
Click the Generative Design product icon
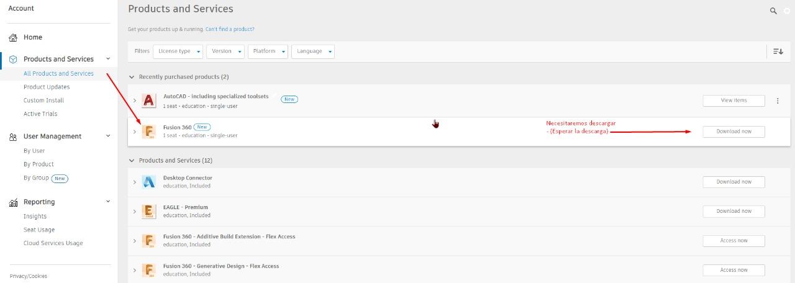tap(148, 270)
